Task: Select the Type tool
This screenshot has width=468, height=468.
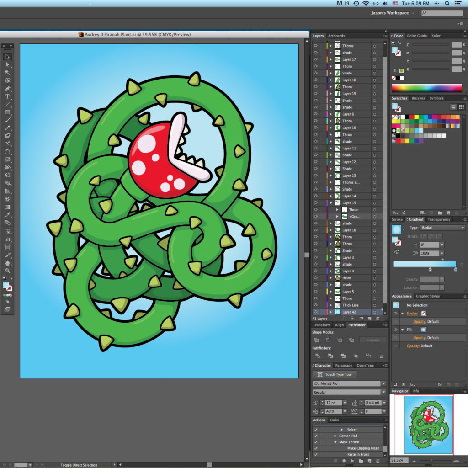Action: pyautogui.click(x=8, y=96)
